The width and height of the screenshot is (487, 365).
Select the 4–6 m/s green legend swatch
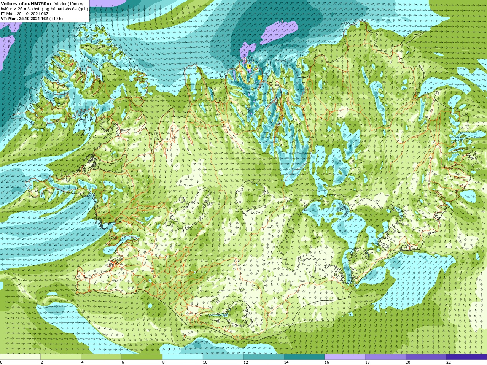[101, 357]
